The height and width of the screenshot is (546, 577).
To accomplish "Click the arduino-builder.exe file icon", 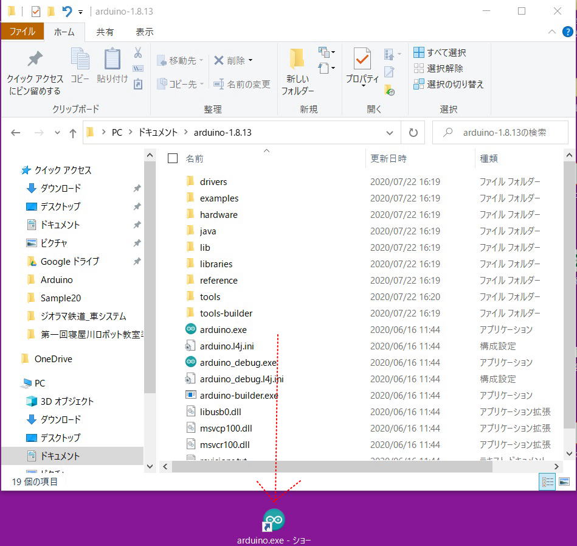I will [191, 395].
